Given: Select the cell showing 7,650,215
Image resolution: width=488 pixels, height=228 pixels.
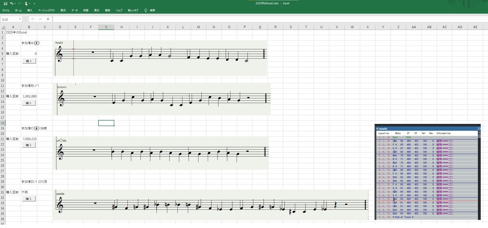Looking at the screenshot, I should click(29, 139).
